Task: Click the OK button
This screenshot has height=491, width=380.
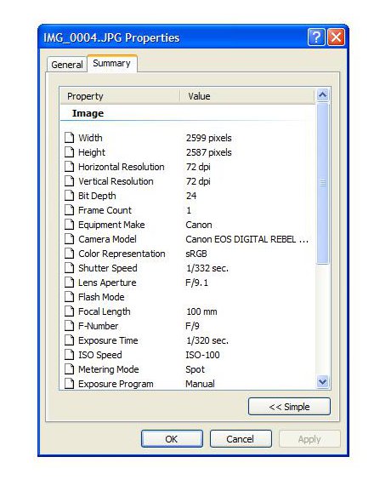Action: click(x=172, y=439)
